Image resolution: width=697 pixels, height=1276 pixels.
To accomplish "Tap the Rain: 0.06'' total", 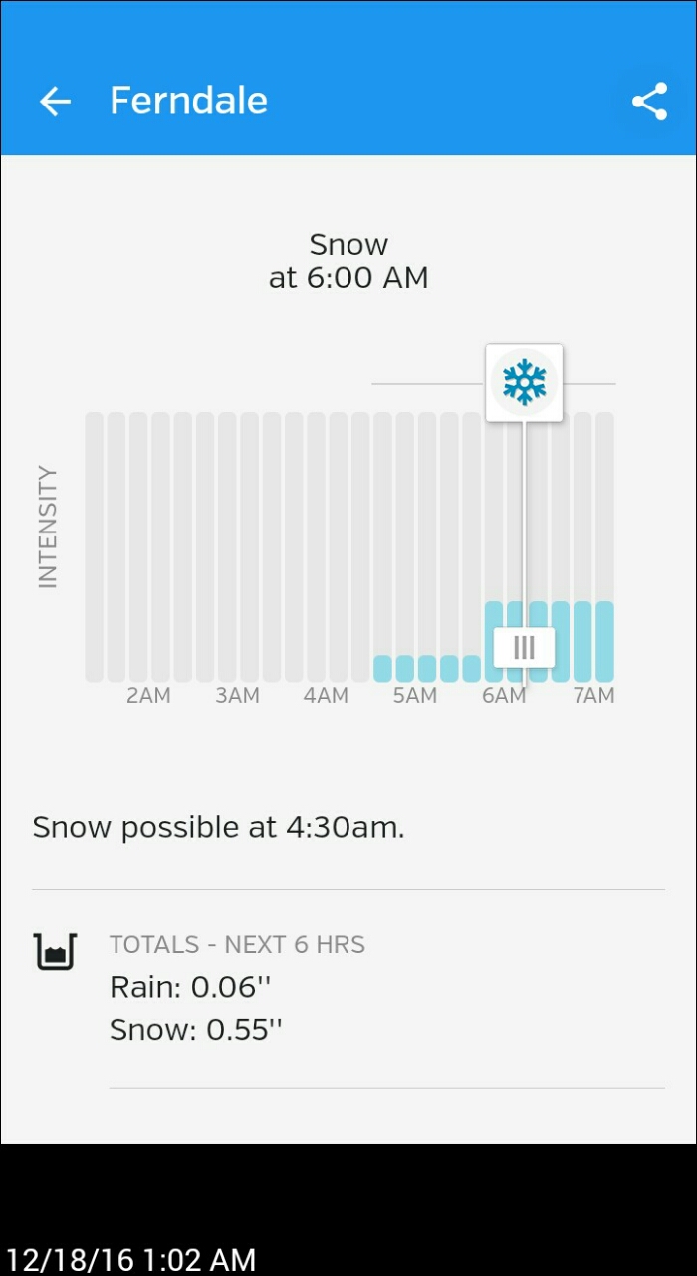I will point(190,987).
